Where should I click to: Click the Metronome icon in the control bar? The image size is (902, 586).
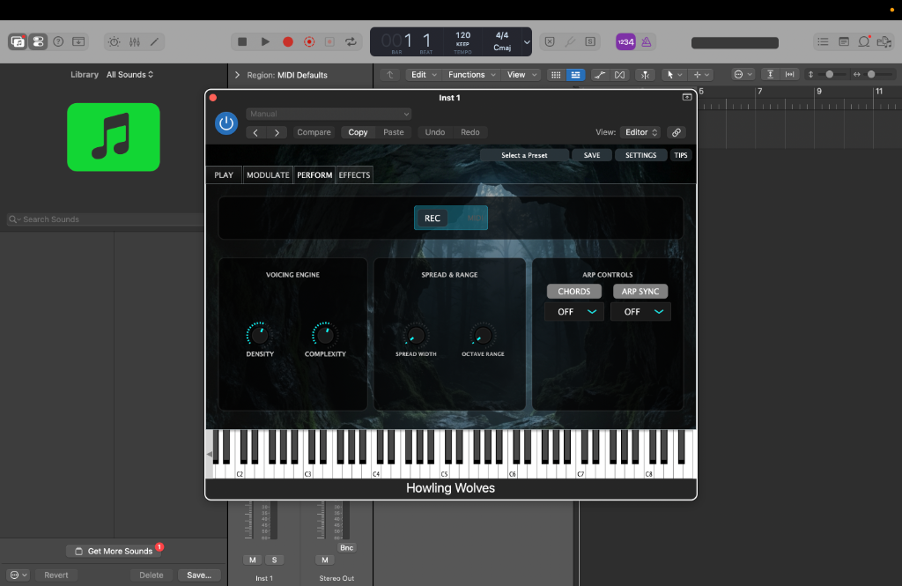[x=646, y=41]
